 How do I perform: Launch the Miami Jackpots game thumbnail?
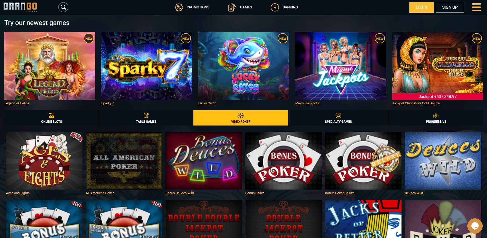click(x=341, y=66)
